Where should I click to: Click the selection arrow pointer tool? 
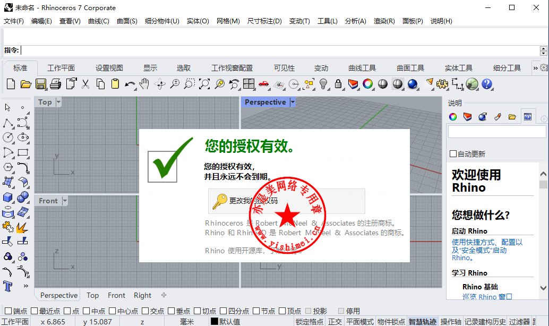(8, 107)
